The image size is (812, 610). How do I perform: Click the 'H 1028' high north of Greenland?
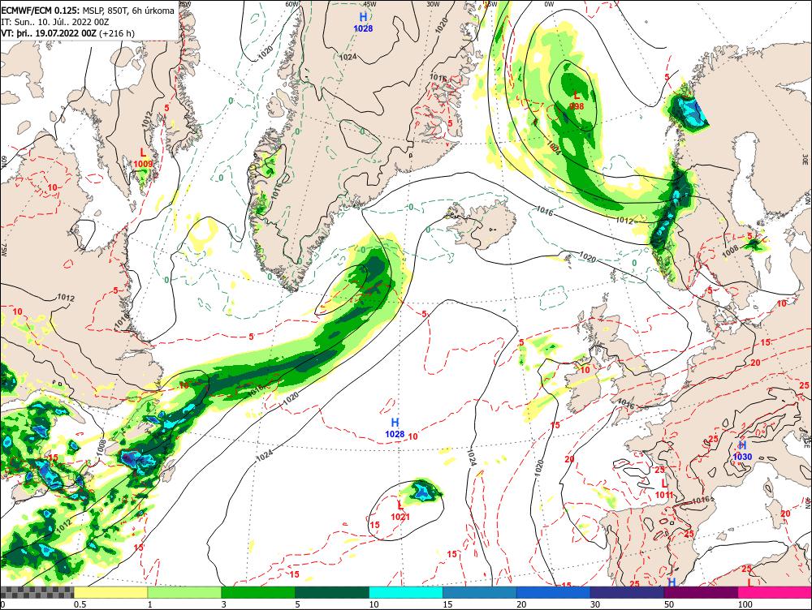click(x=363, y=23)
